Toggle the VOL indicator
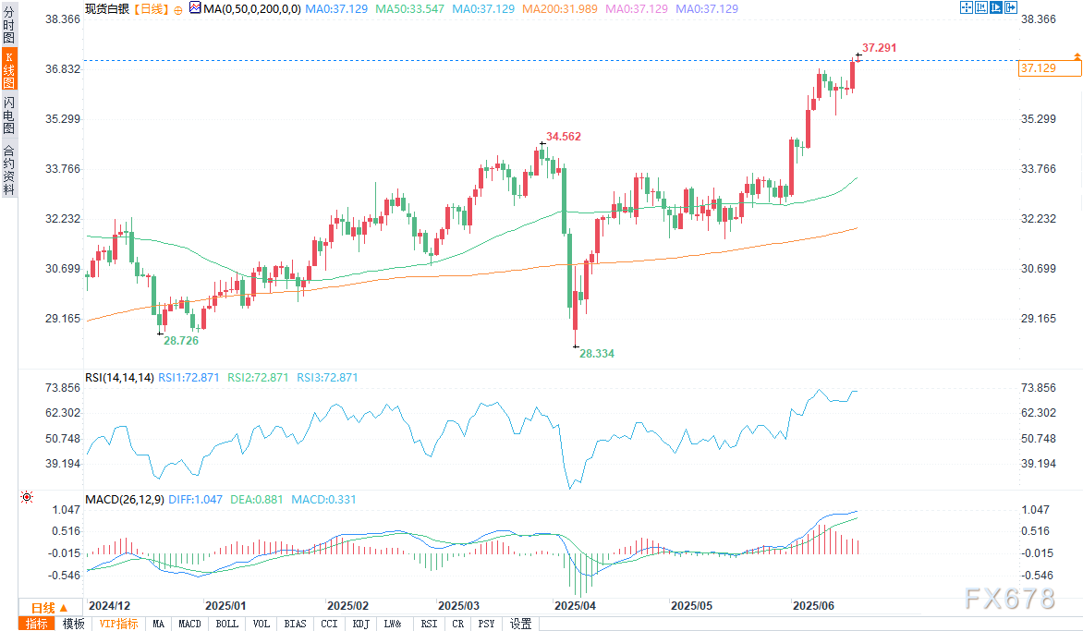1083x631 pixels. pyautogui.click(x=262, y=624)
